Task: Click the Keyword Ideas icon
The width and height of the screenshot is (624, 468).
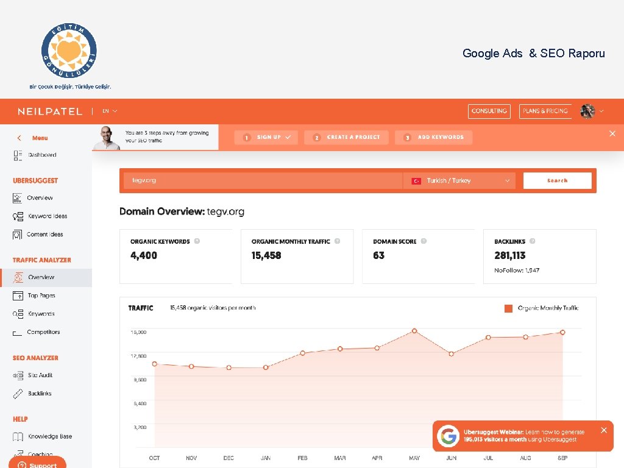Action: pyautogui.click(x=18, y=216)
